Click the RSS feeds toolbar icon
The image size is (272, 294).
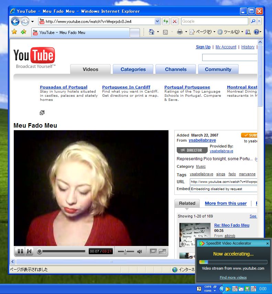pos(165,32)
